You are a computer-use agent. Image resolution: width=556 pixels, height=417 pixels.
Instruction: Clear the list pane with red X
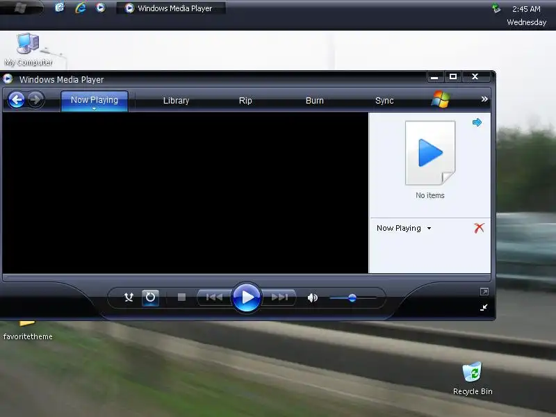(479, 228)
